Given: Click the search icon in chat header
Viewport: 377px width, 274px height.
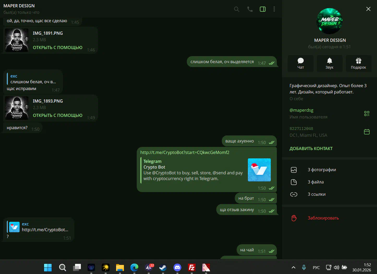Looking at the screenshot, I should tap(237, 9).
